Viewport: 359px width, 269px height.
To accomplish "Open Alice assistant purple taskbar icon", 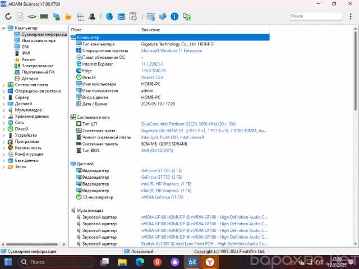I will click(174, 262).
